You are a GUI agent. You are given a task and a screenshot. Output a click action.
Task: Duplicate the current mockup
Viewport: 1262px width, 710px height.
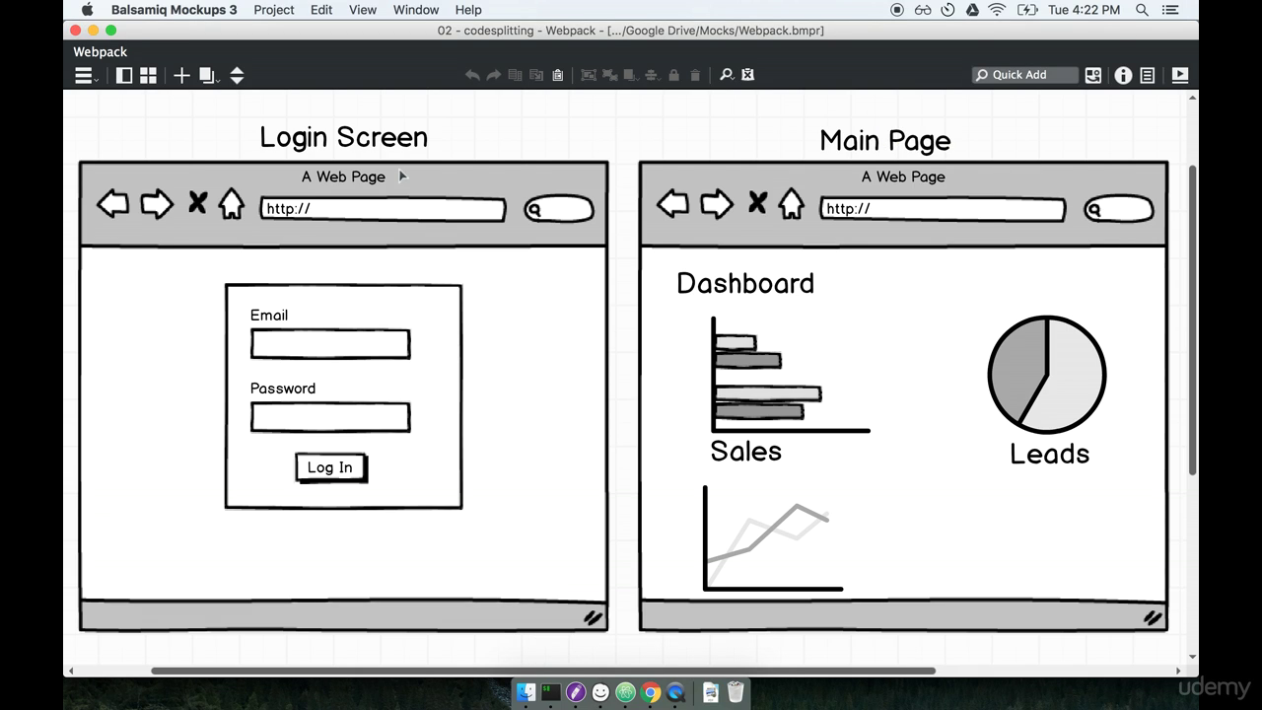click(x=204, y=75)
